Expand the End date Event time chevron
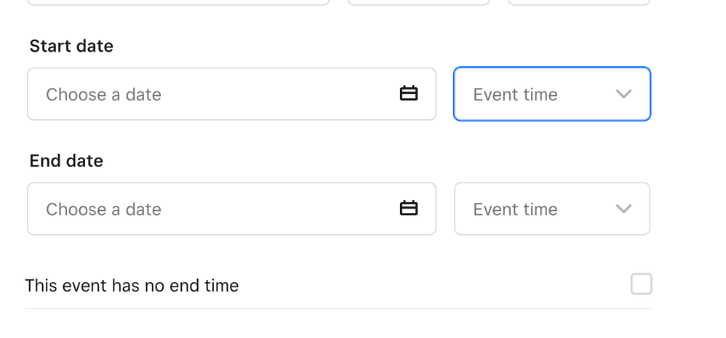 [623, 209]
